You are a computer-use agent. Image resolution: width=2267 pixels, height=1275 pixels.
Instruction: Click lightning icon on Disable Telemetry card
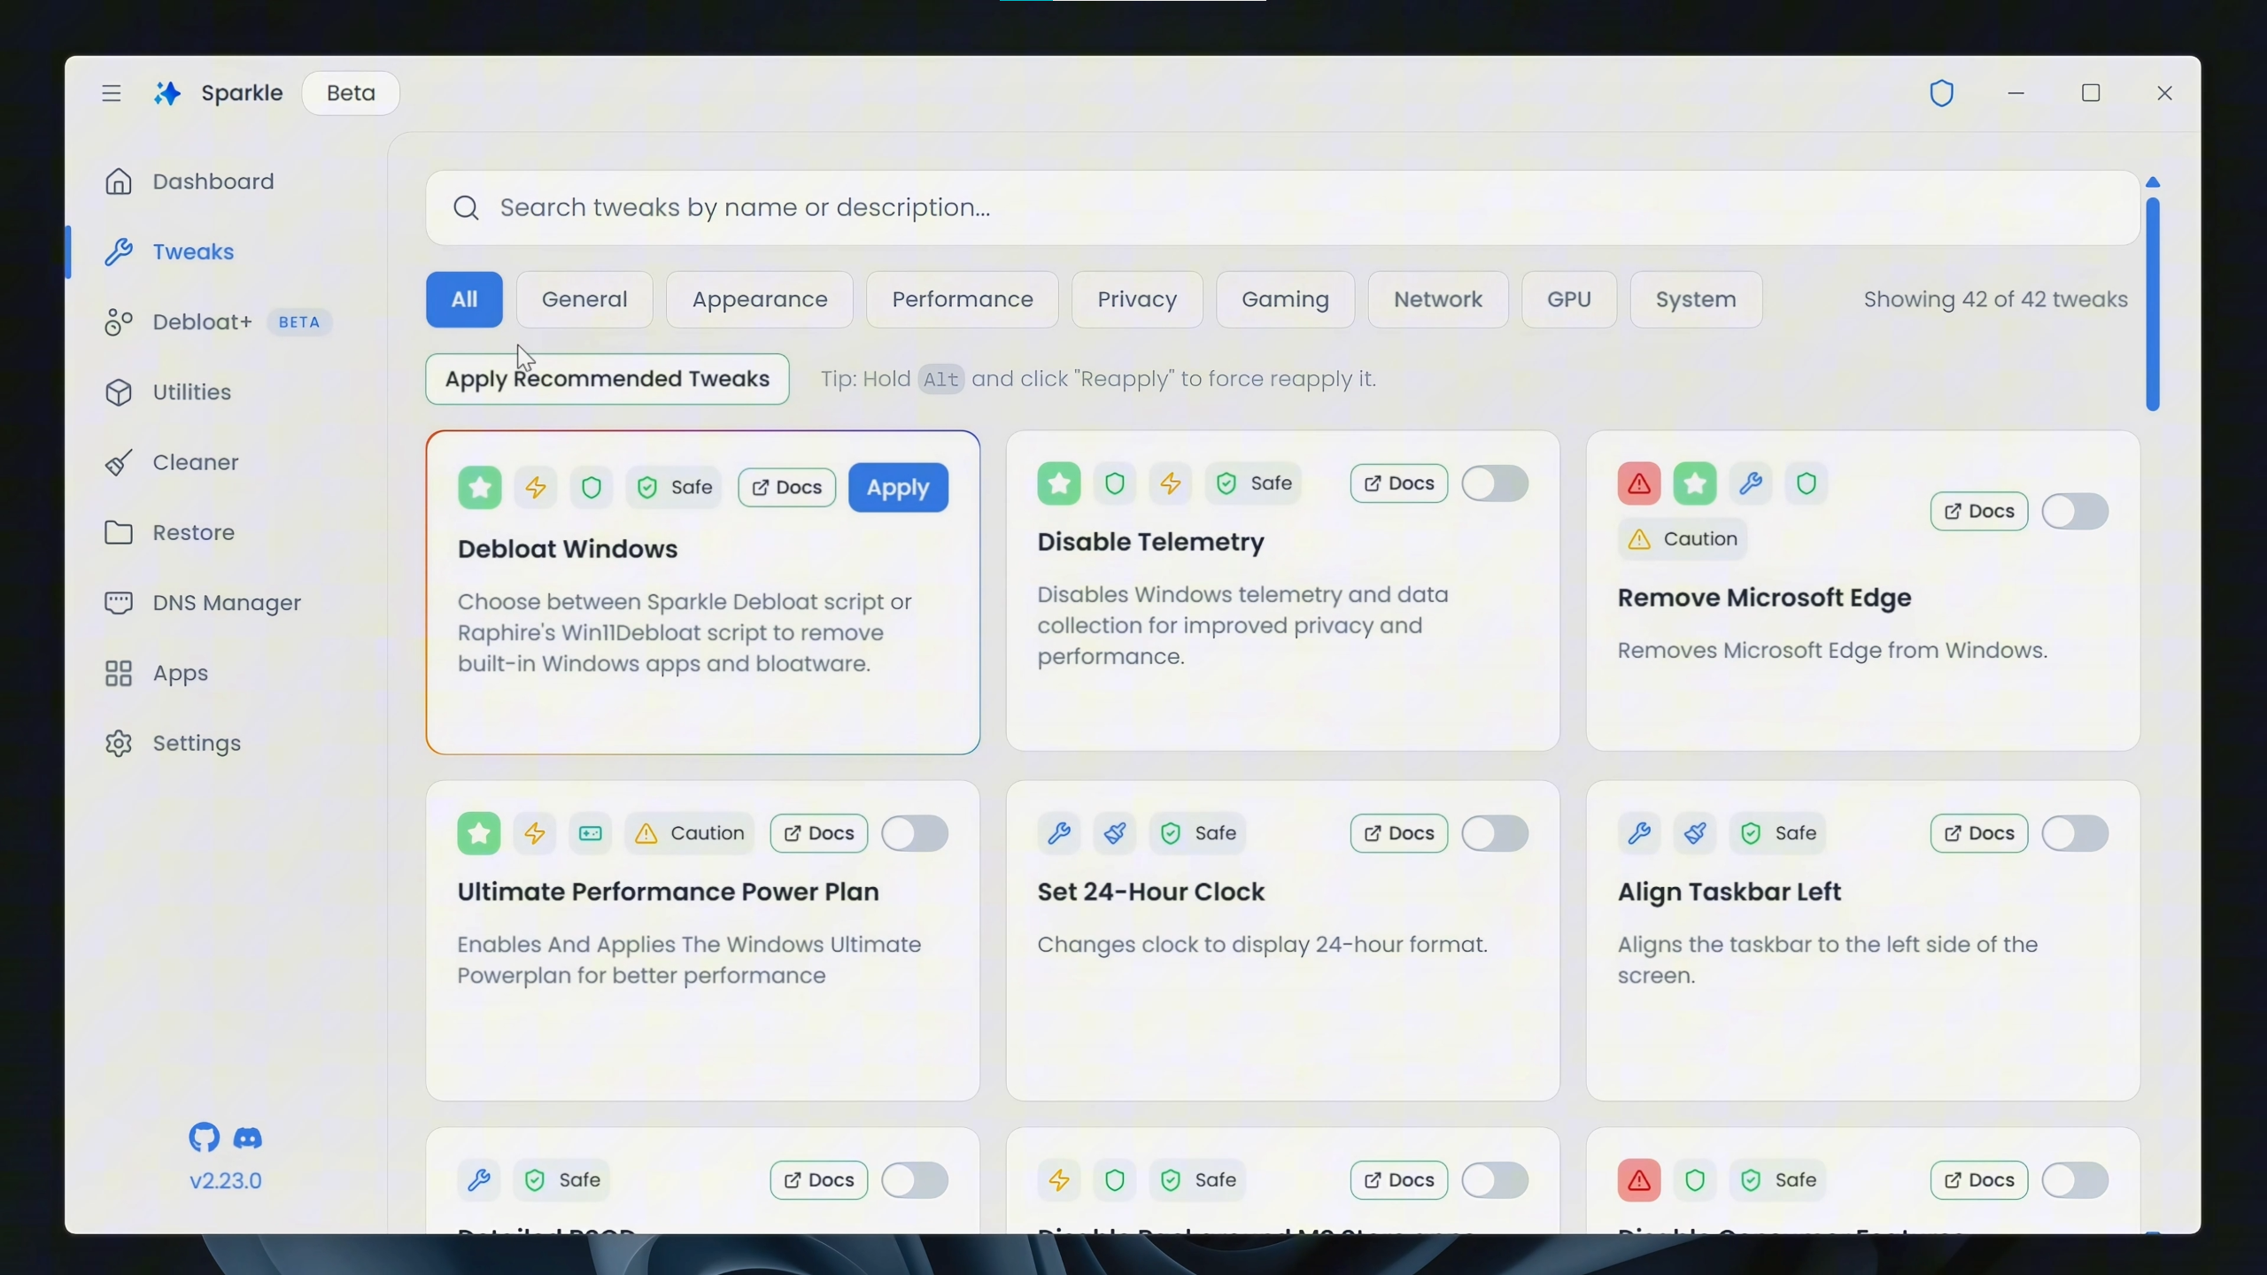[x=1171, y=483]
